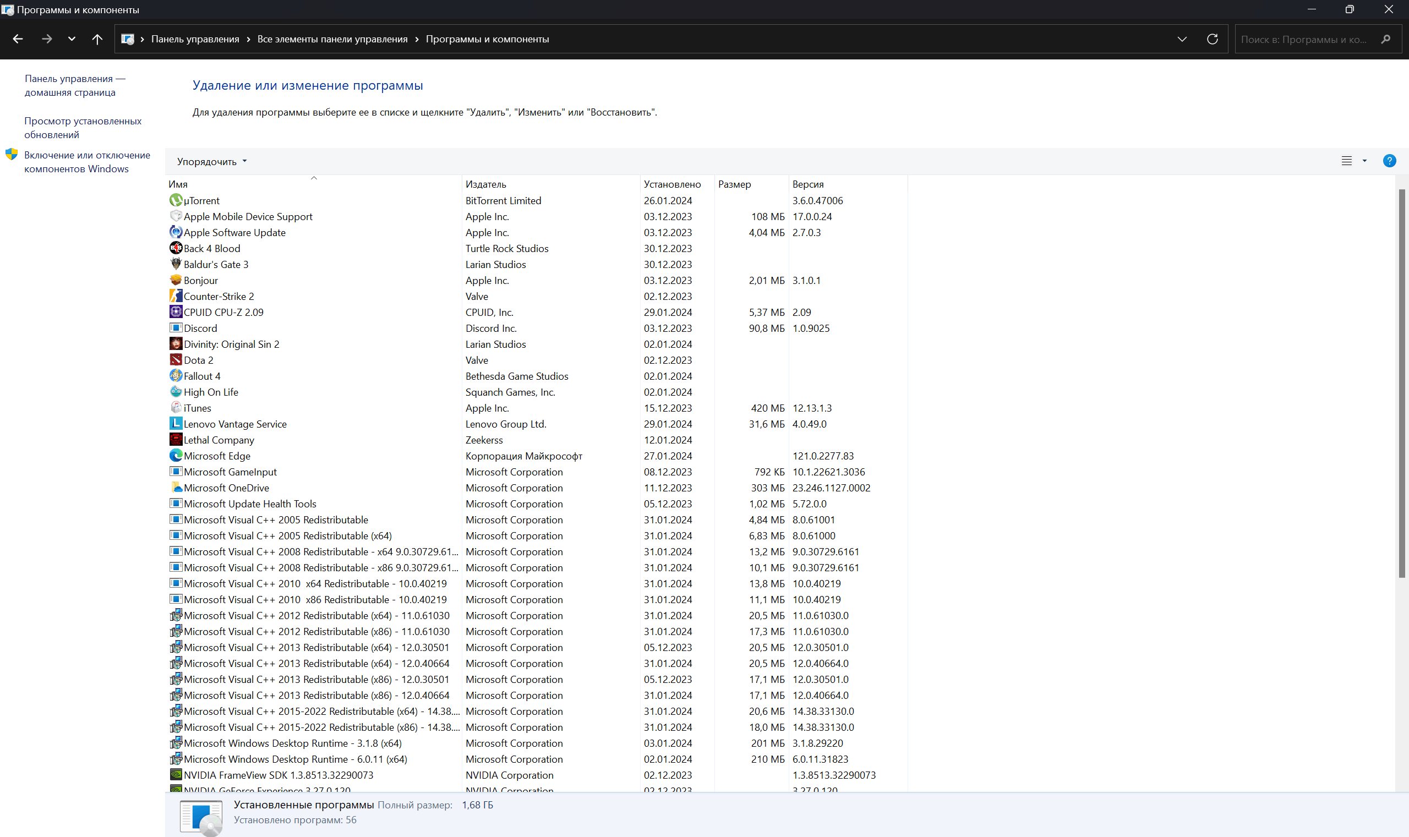The height and width of the screenshot is (837, 1409).
Task: Go back with the left arrow
Action: (x=18, y=39)
